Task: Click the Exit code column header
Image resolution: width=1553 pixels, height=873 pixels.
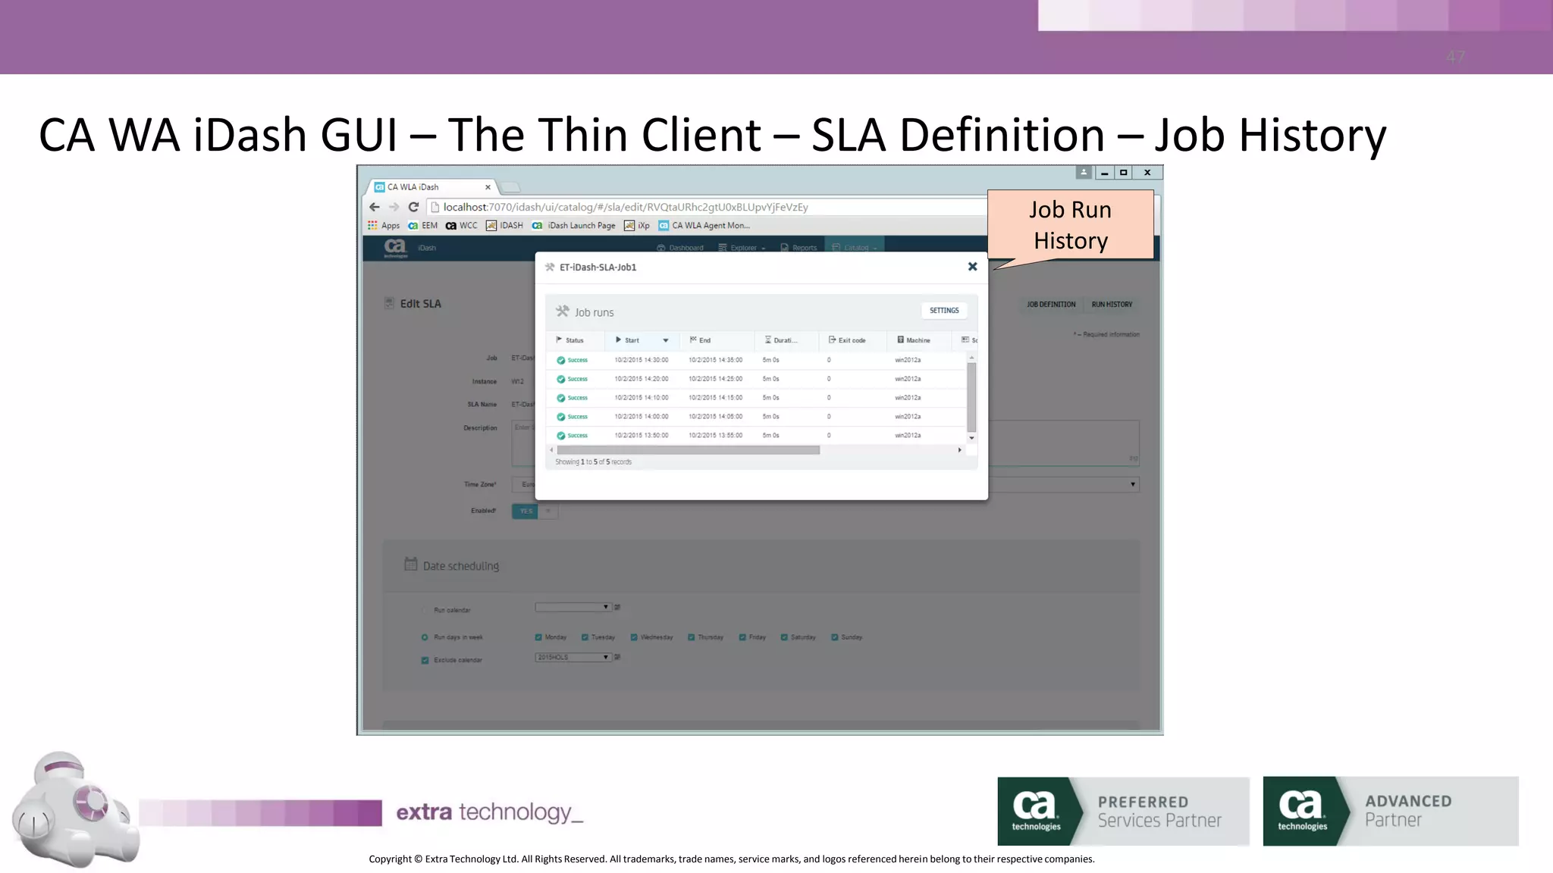Action: 851,341
